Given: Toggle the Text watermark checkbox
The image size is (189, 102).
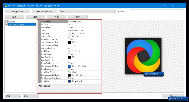Looking at the screenshot, I should 7,24.
